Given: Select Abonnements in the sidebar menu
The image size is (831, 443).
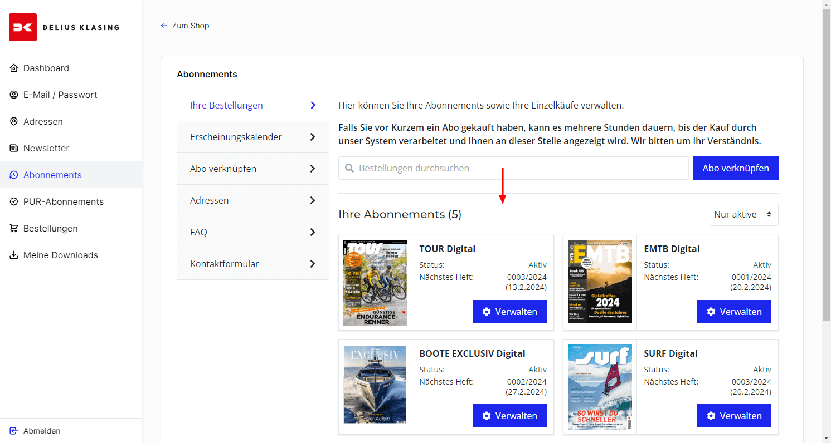Looking at the screenshot, I should (52, 175).
